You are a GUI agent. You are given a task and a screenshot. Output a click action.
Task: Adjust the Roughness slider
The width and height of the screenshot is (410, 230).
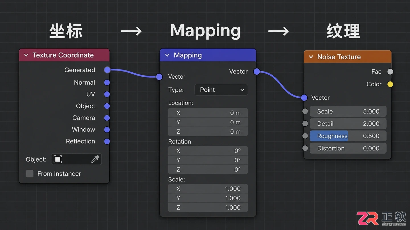tap(348, 136)
